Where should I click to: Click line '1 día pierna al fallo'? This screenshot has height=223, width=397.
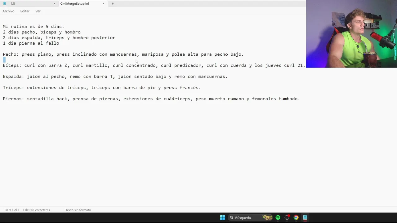click(31, 43)
